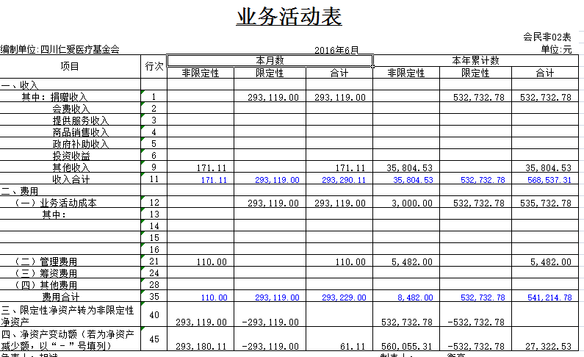
Task: Select the 会民非02表 label cell
Action: [547, 37]
